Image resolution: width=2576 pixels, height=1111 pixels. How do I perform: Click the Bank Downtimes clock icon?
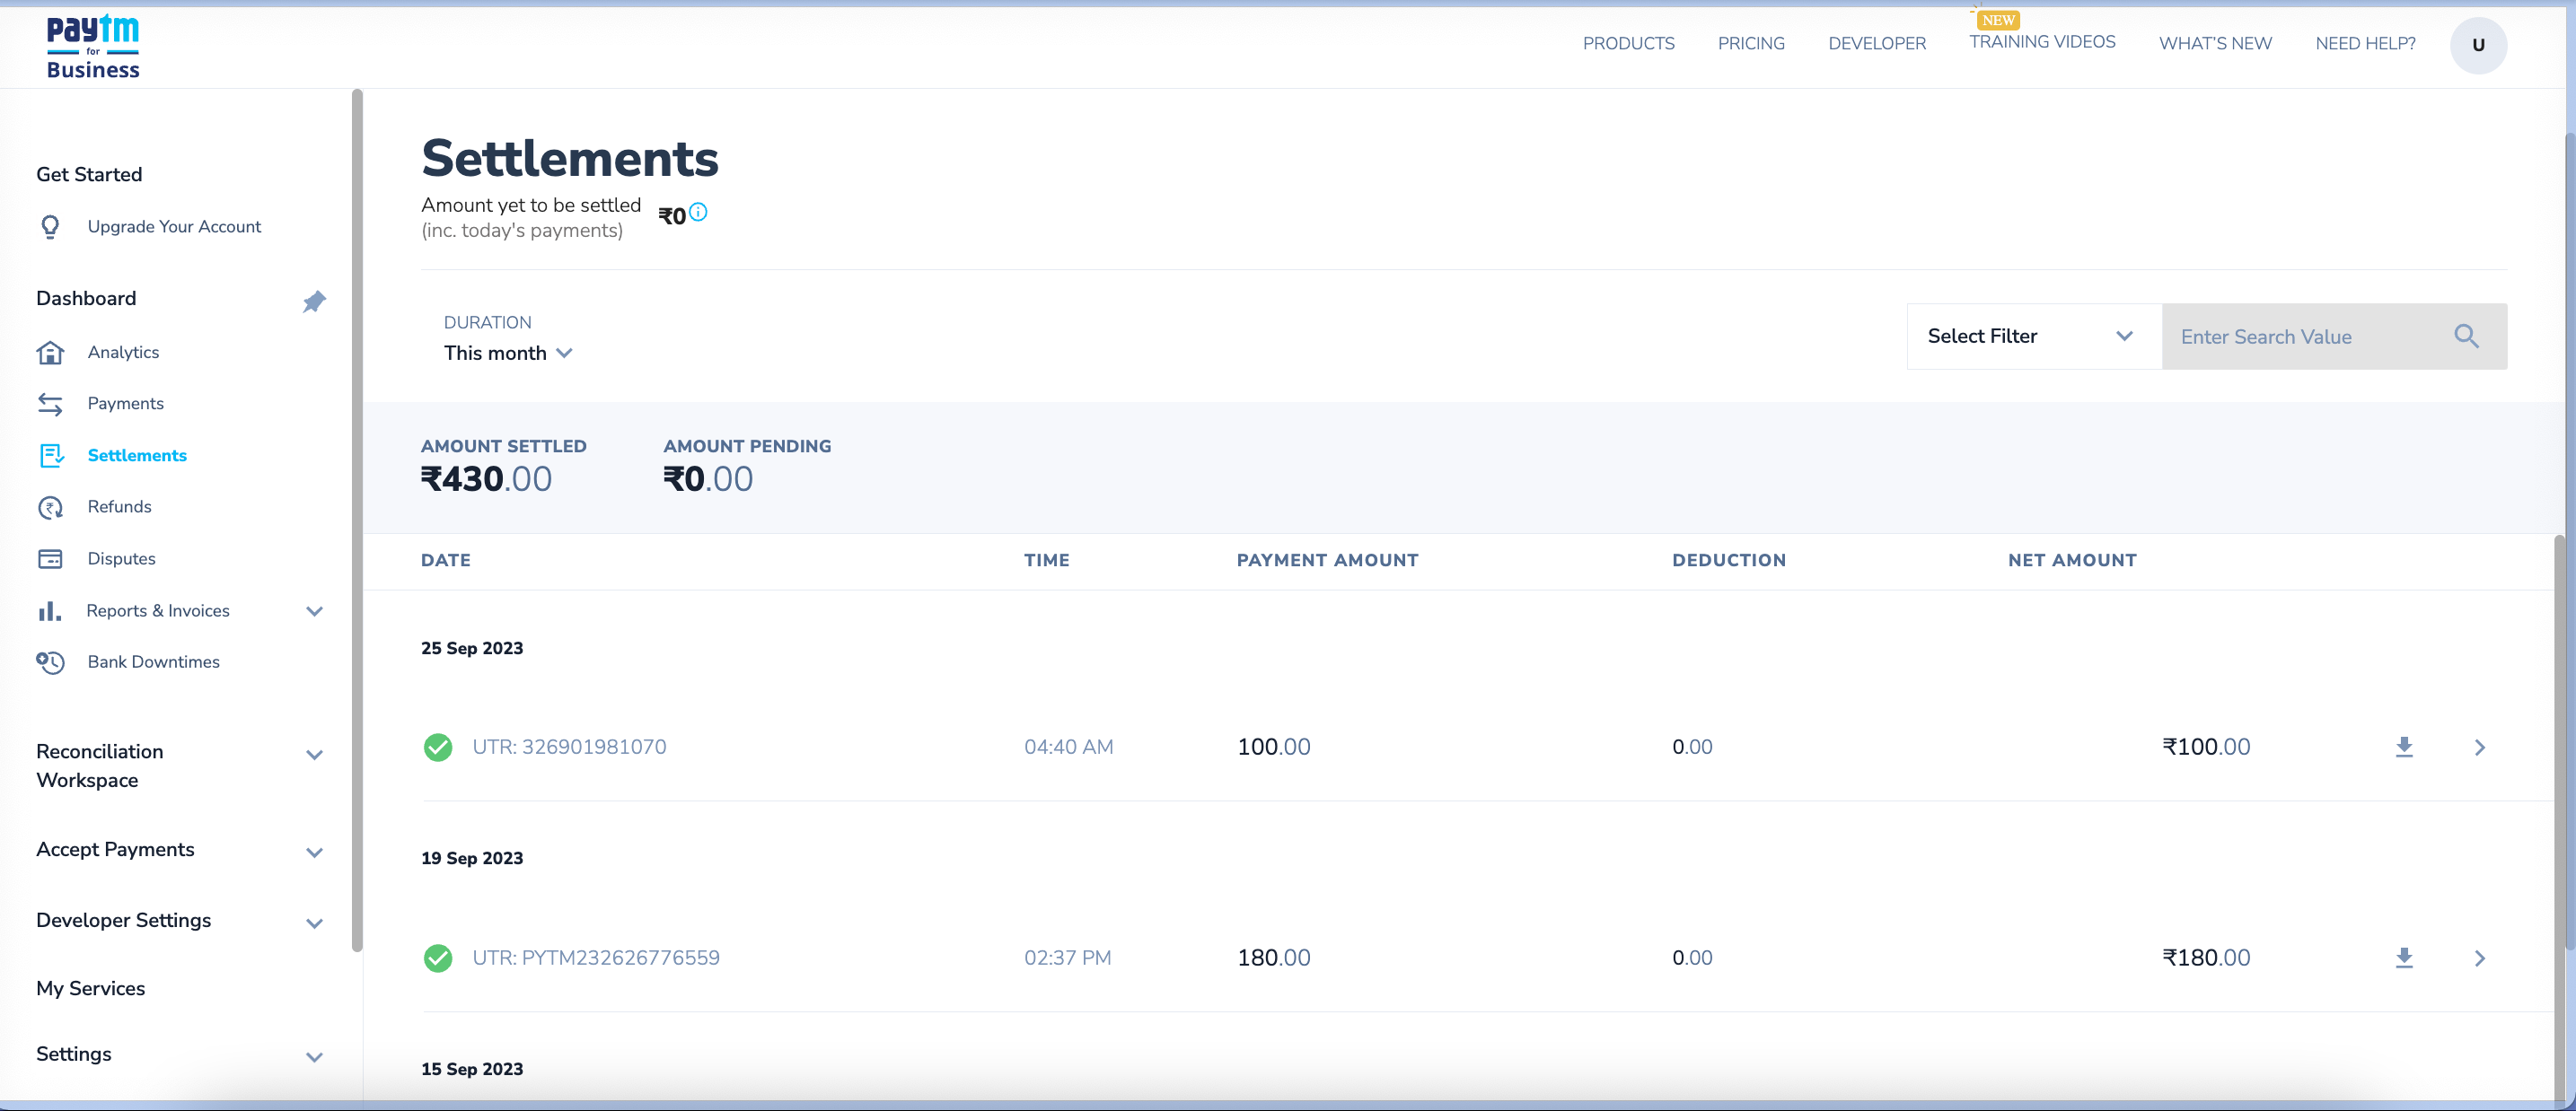50,662
